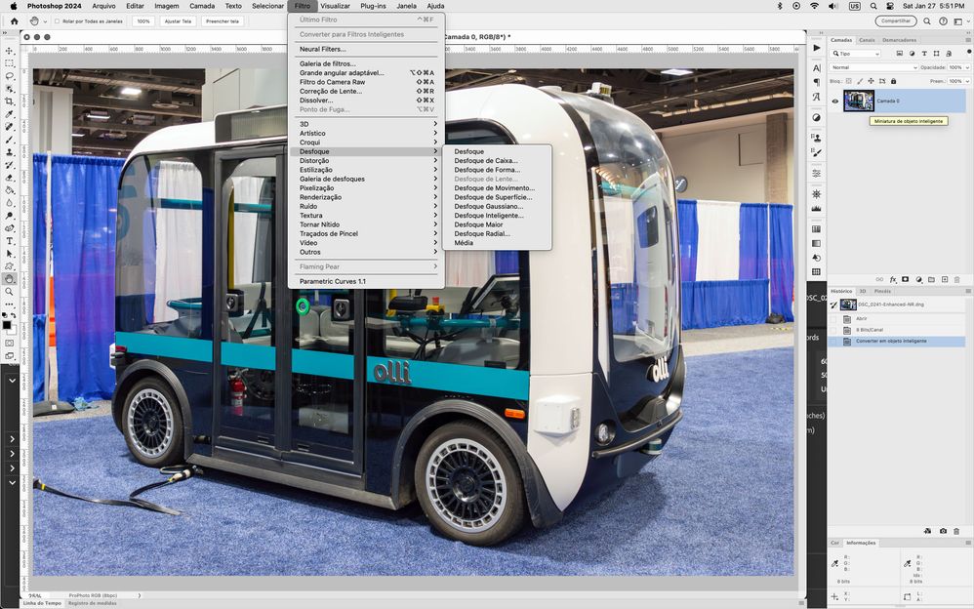
Task: Open macOS Control Center icon
Action: click(889, 6)
